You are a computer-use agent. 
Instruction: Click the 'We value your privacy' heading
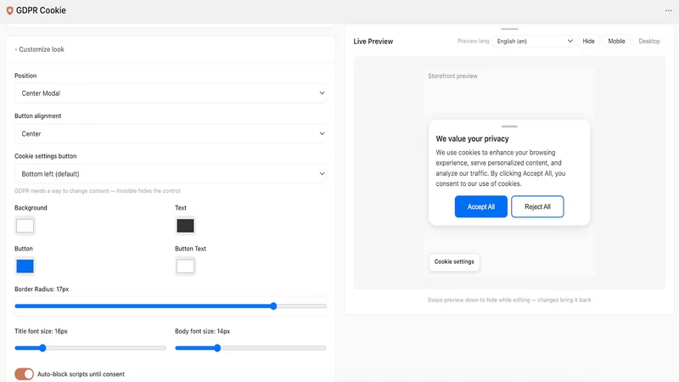coord(472,139)
